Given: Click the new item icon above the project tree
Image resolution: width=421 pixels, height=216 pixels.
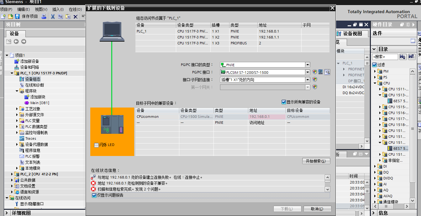Looking at the screenshot, I should 9,41.
